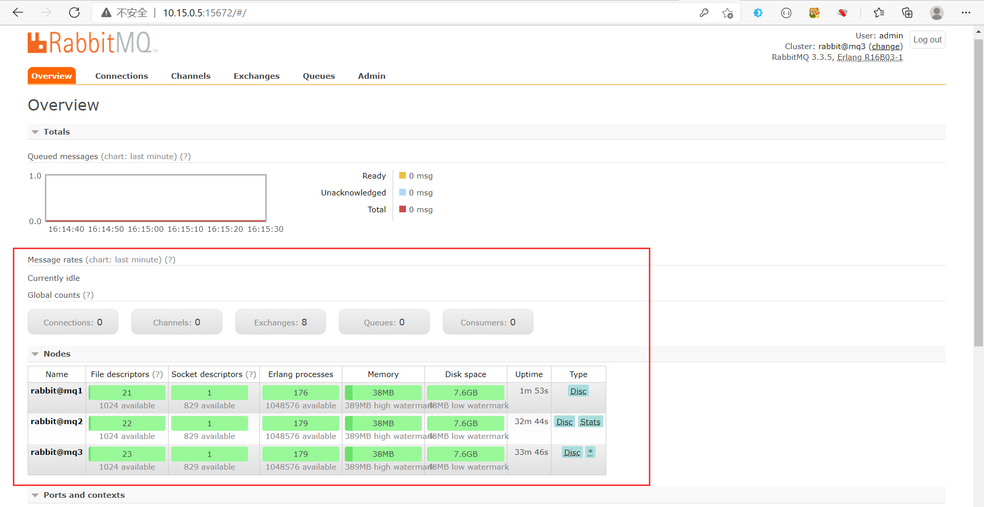Screen dimensions: 984x507
Task: Click the Stats tag for rabbit@mq2
Action: pyautogui.click(x=590, y=422)
